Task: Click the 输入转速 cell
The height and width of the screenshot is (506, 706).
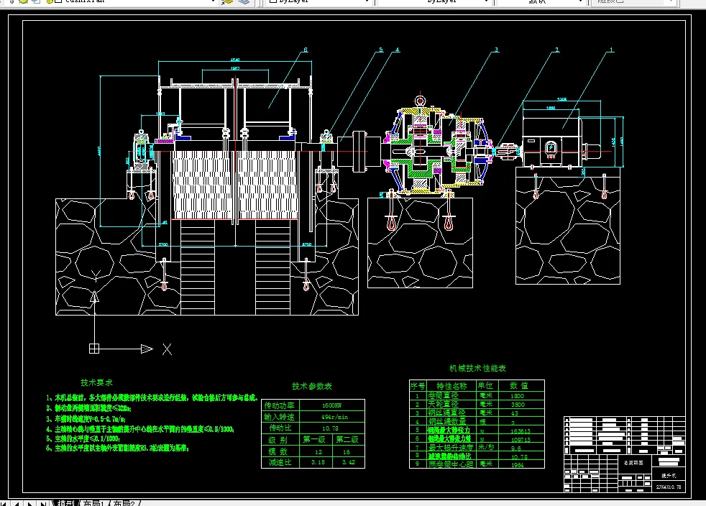Action: (280, 416)
